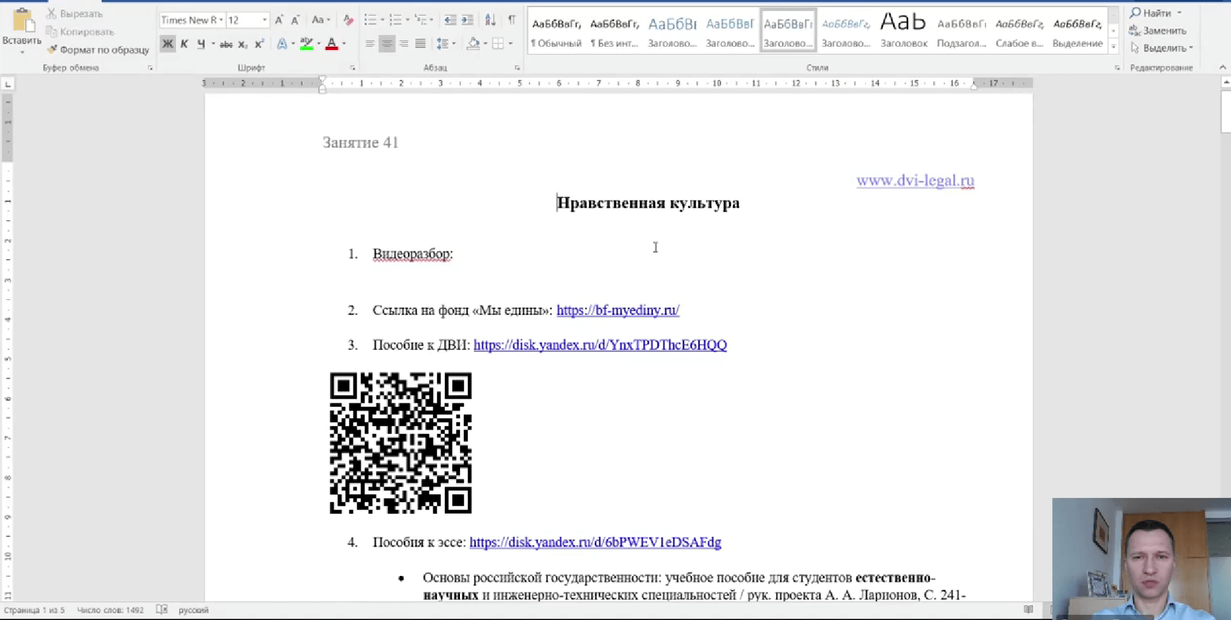The image size is (1231, 620).
Task: Activate the Формат по образцу format painter
Action: coord(98,49)
